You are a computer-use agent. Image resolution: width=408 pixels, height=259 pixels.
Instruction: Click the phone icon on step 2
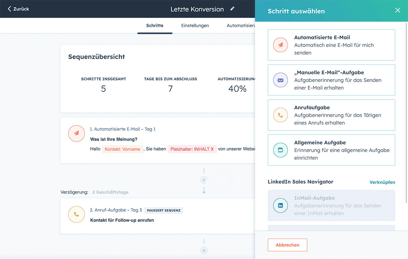76,214
